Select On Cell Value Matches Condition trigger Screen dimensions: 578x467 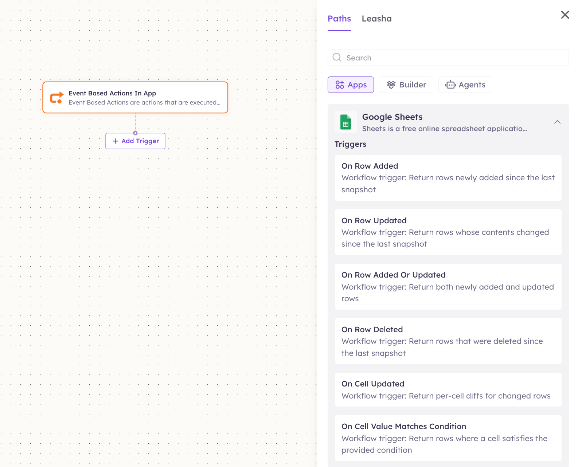448,438
